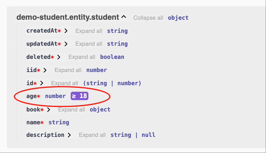The width and height of the screenshot is (266, 153).
Task: Click Expand all for id property
Action: [x=64, y=83]
